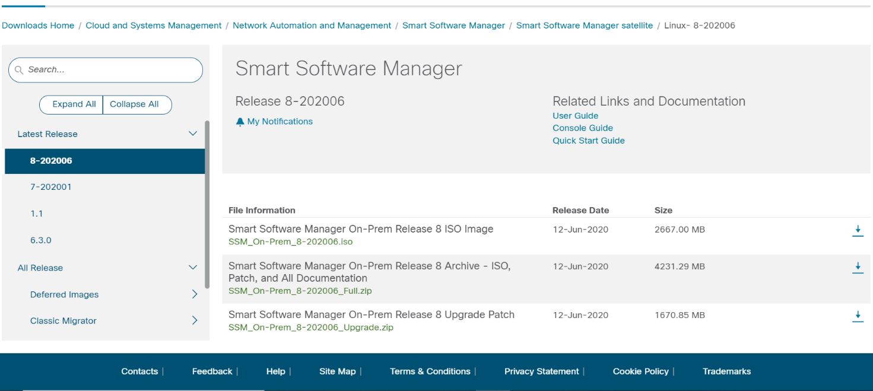Download the SSM_On-Prem_8-202006_Full.zip archive
The height and width of the screenshot is (391, 873).
858,268
